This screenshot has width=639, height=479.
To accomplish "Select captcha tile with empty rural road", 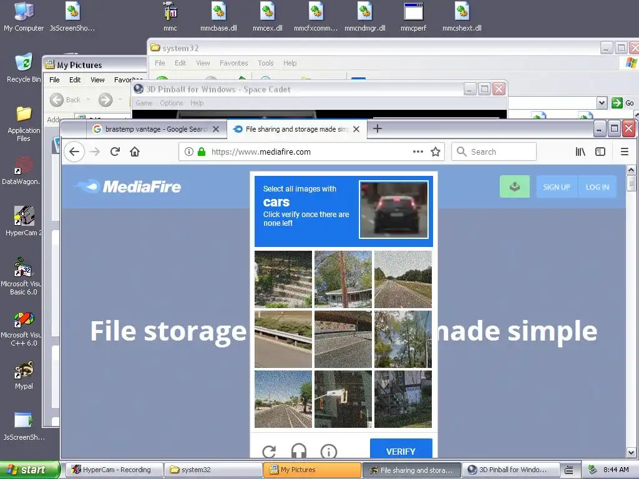I will coord(403,279).
